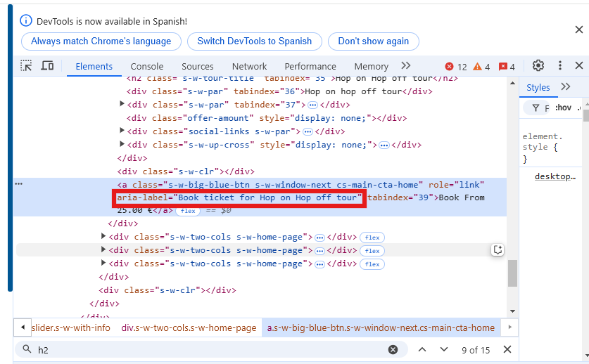
Task: Expand ellipsis in social-links div
Action: [308, 131]
